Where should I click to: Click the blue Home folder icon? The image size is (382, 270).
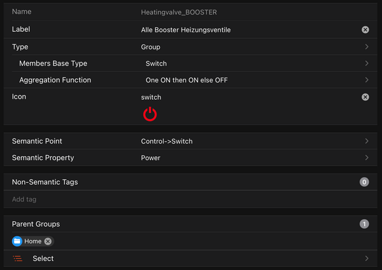click(x=17, y=241)
